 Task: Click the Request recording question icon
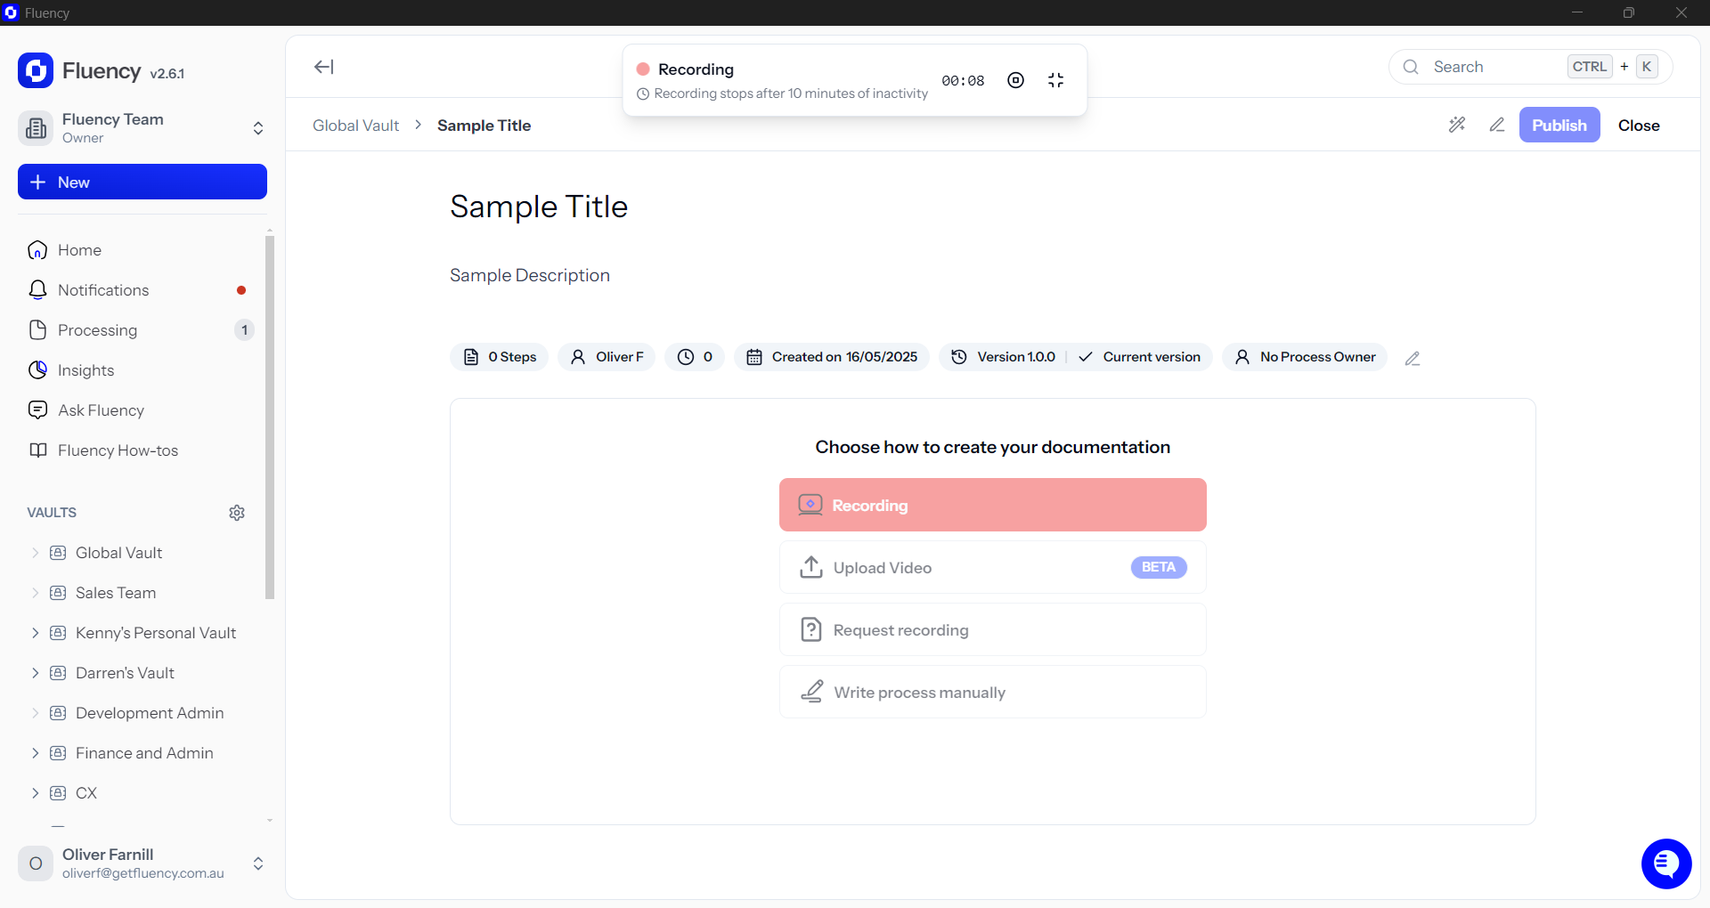click(x=811, y=629)
